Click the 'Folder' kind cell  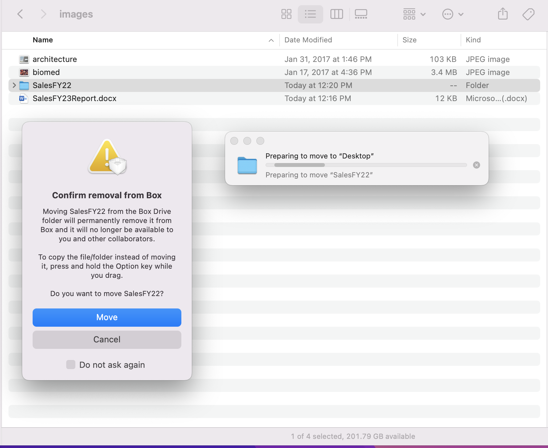click(477, 85)
